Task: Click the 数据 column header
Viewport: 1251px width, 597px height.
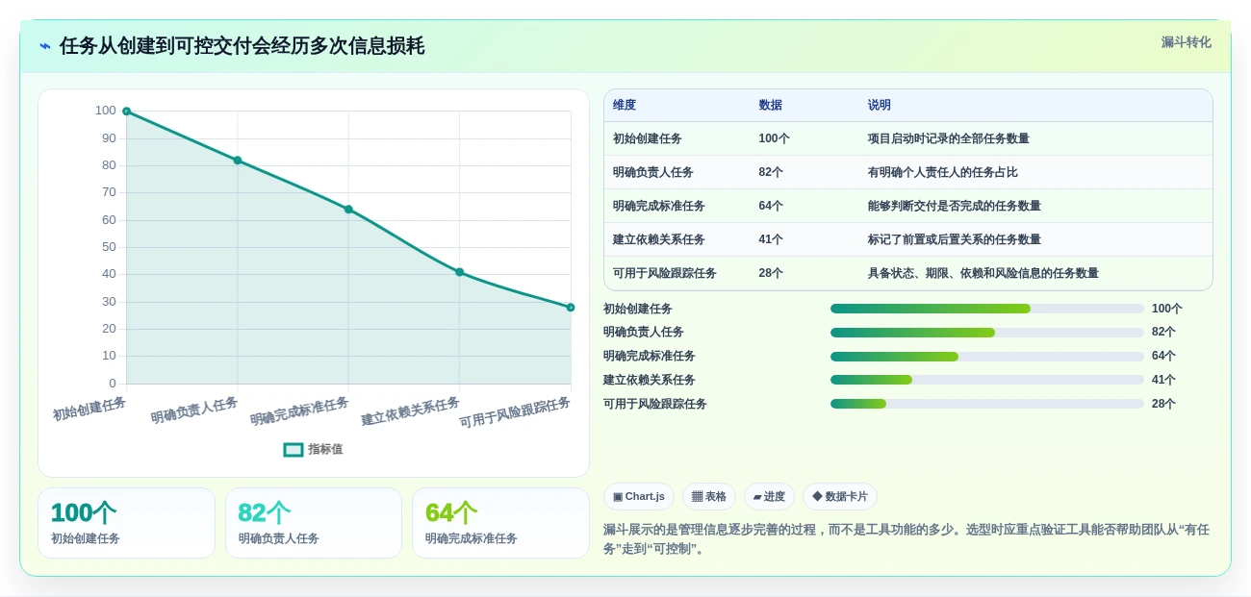Action: 770,105
